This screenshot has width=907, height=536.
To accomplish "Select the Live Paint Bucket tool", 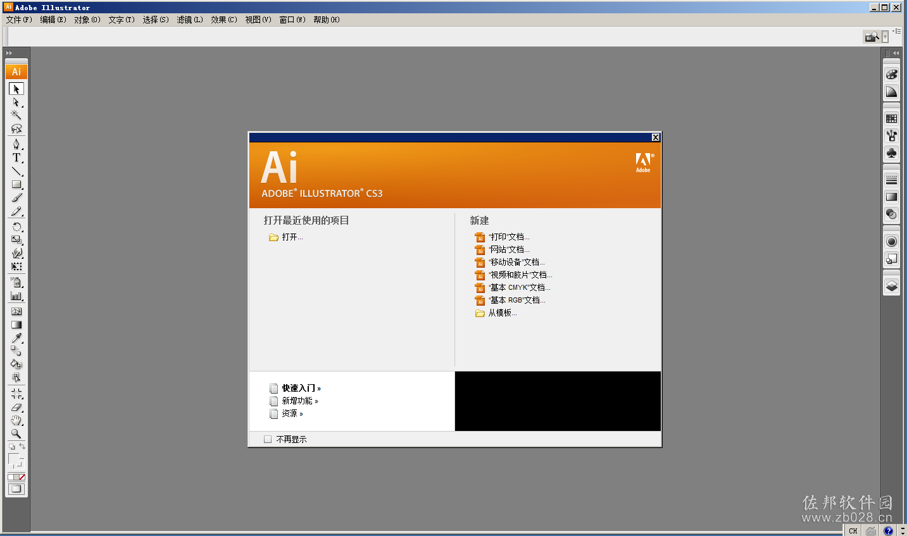I will tap(16, 365).
